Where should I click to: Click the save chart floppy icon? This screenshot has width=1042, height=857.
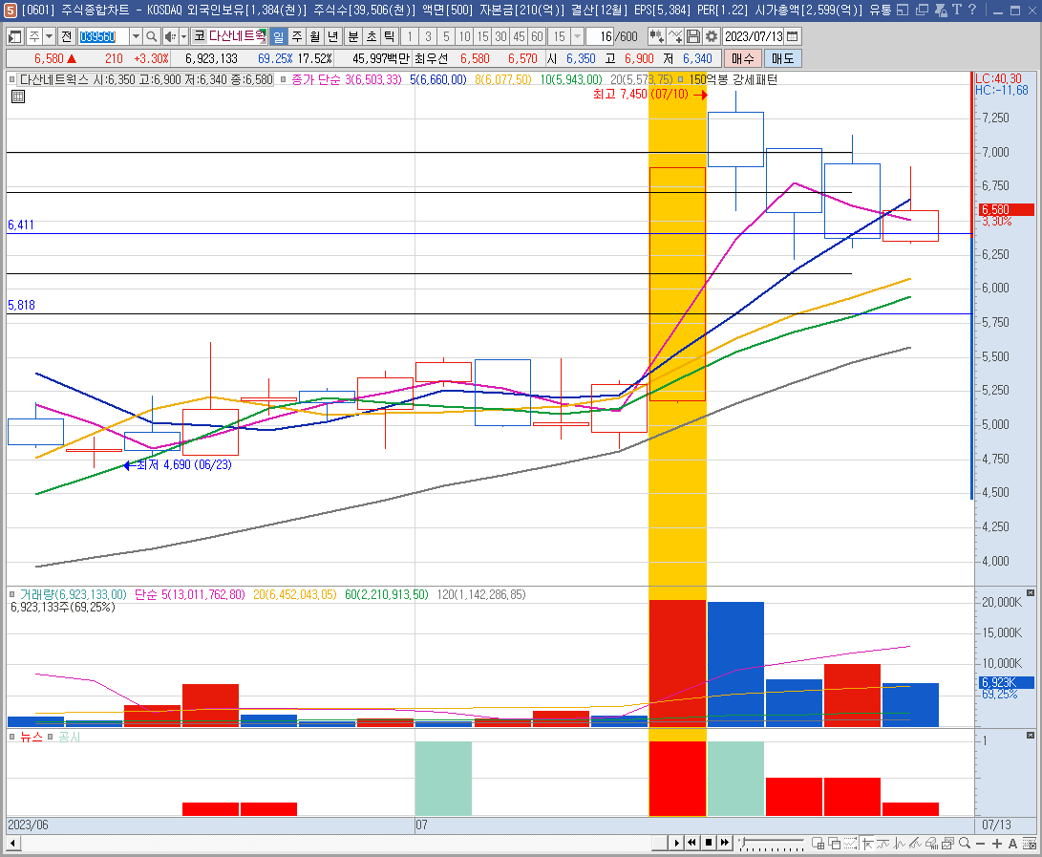(x=693, y=36)
